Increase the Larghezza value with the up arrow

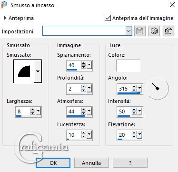coord(32,110)
